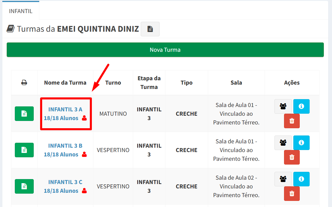Delete INFANTIL 3 A with trash button
The image size is (332, 207).
tap(292, 121)
